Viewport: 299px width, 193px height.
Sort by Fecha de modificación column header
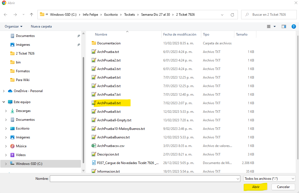[180, 34]
